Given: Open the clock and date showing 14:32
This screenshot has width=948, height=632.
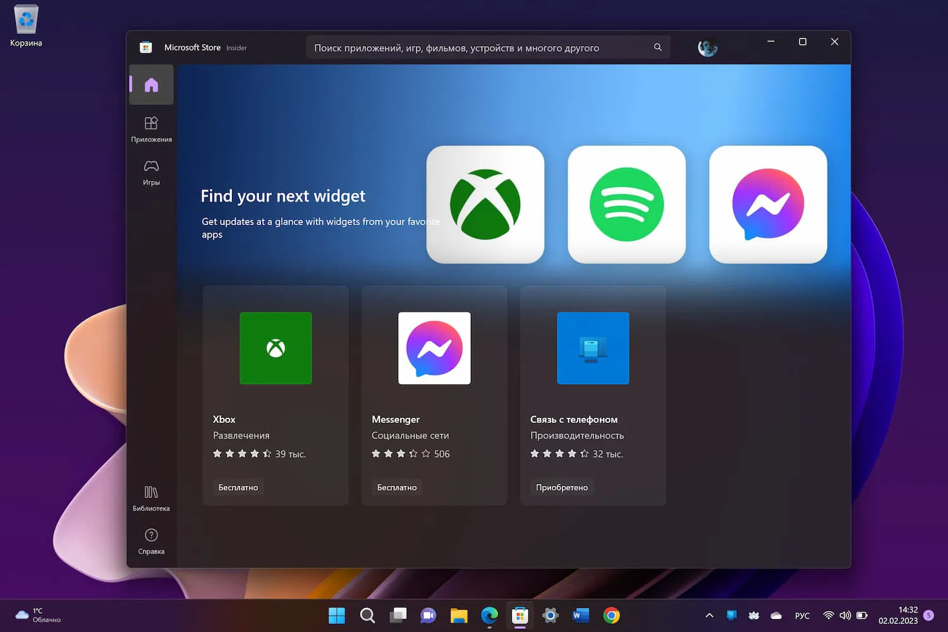Looking at the screenshot, I should pyautogui.click(x=898, y=615).
